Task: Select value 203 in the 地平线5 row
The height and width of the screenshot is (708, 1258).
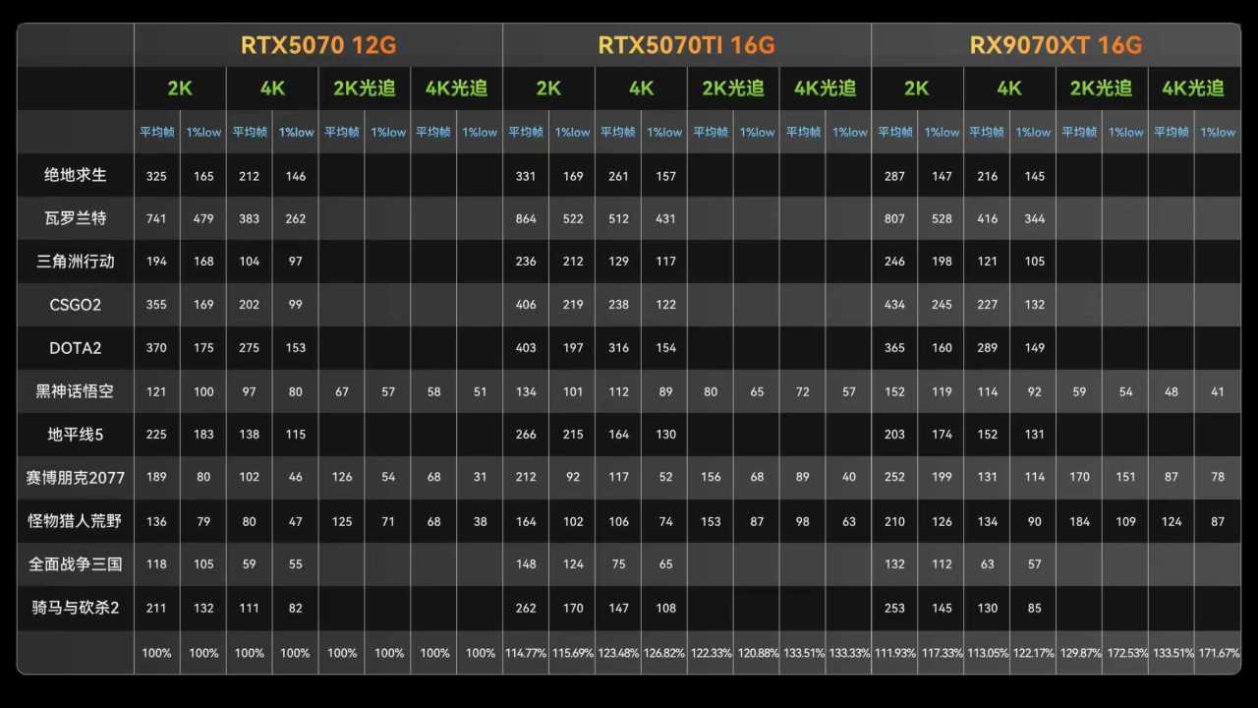Action: tap(894, 435)
